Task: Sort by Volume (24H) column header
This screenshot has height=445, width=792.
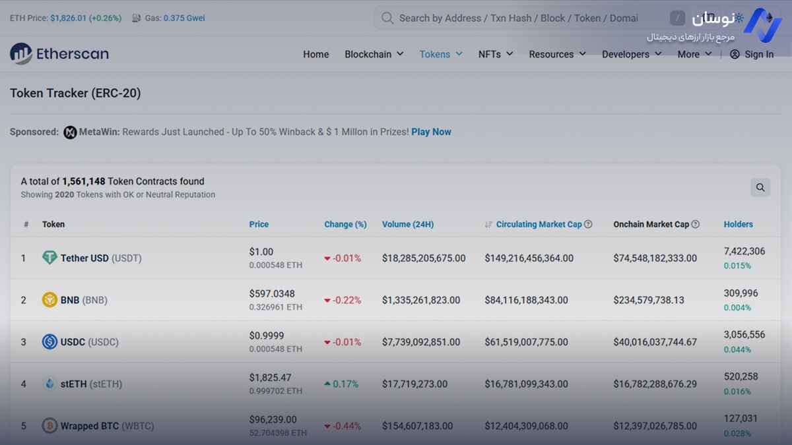Action: (x=408, y=224)
